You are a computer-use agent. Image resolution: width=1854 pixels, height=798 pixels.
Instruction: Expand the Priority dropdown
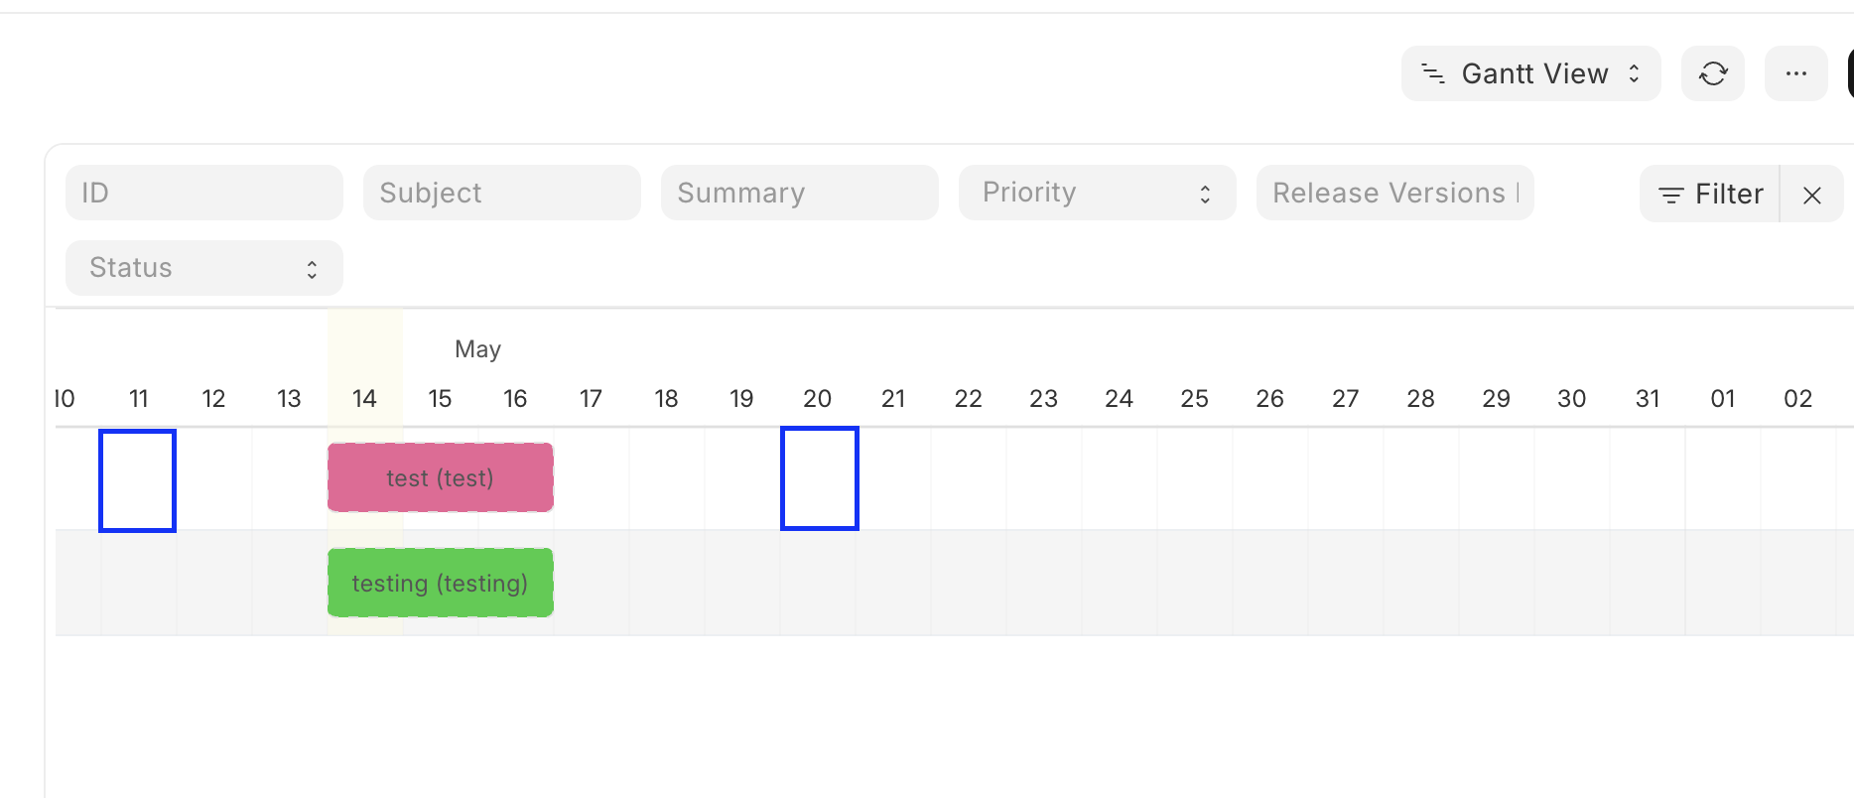pyautogui.click(x=1098, y=193)
